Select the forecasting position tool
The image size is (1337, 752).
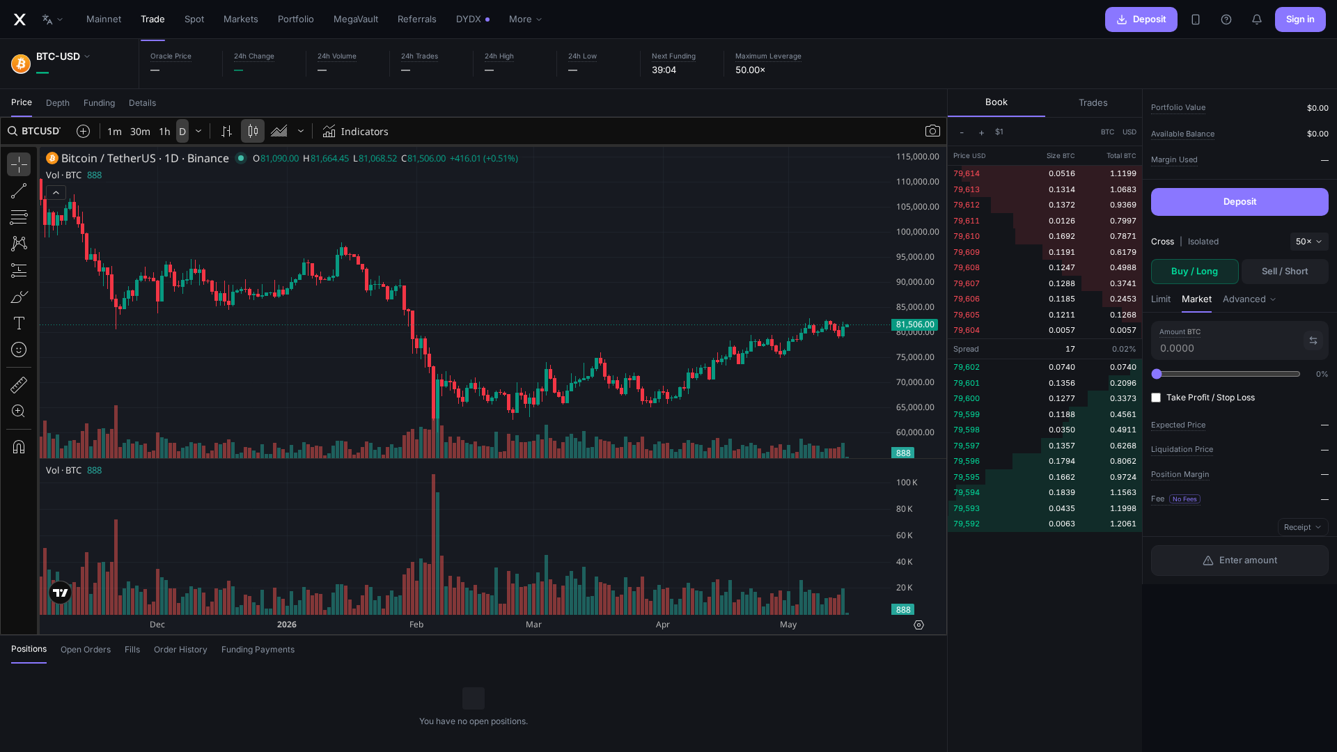coord(19,270)
